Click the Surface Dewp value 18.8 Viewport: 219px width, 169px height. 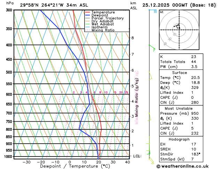(x=195, y=83)
